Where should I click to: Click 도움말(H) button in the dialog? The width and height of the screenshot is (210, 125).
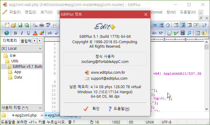coord(119,109)
